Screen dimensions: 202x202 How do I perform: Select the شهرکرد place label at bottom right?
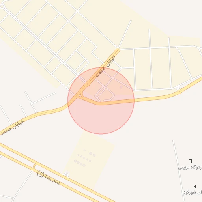(x=193, y=192)
